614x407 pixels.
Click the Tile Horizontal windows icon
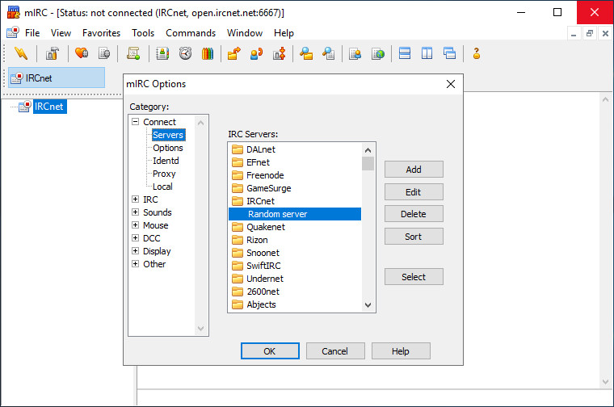coord(405,53)
